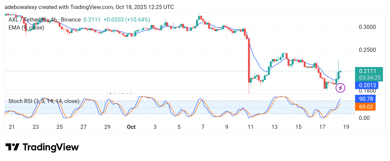
Task: Click the green 0.2111 current price label
Action: (368, 71)
